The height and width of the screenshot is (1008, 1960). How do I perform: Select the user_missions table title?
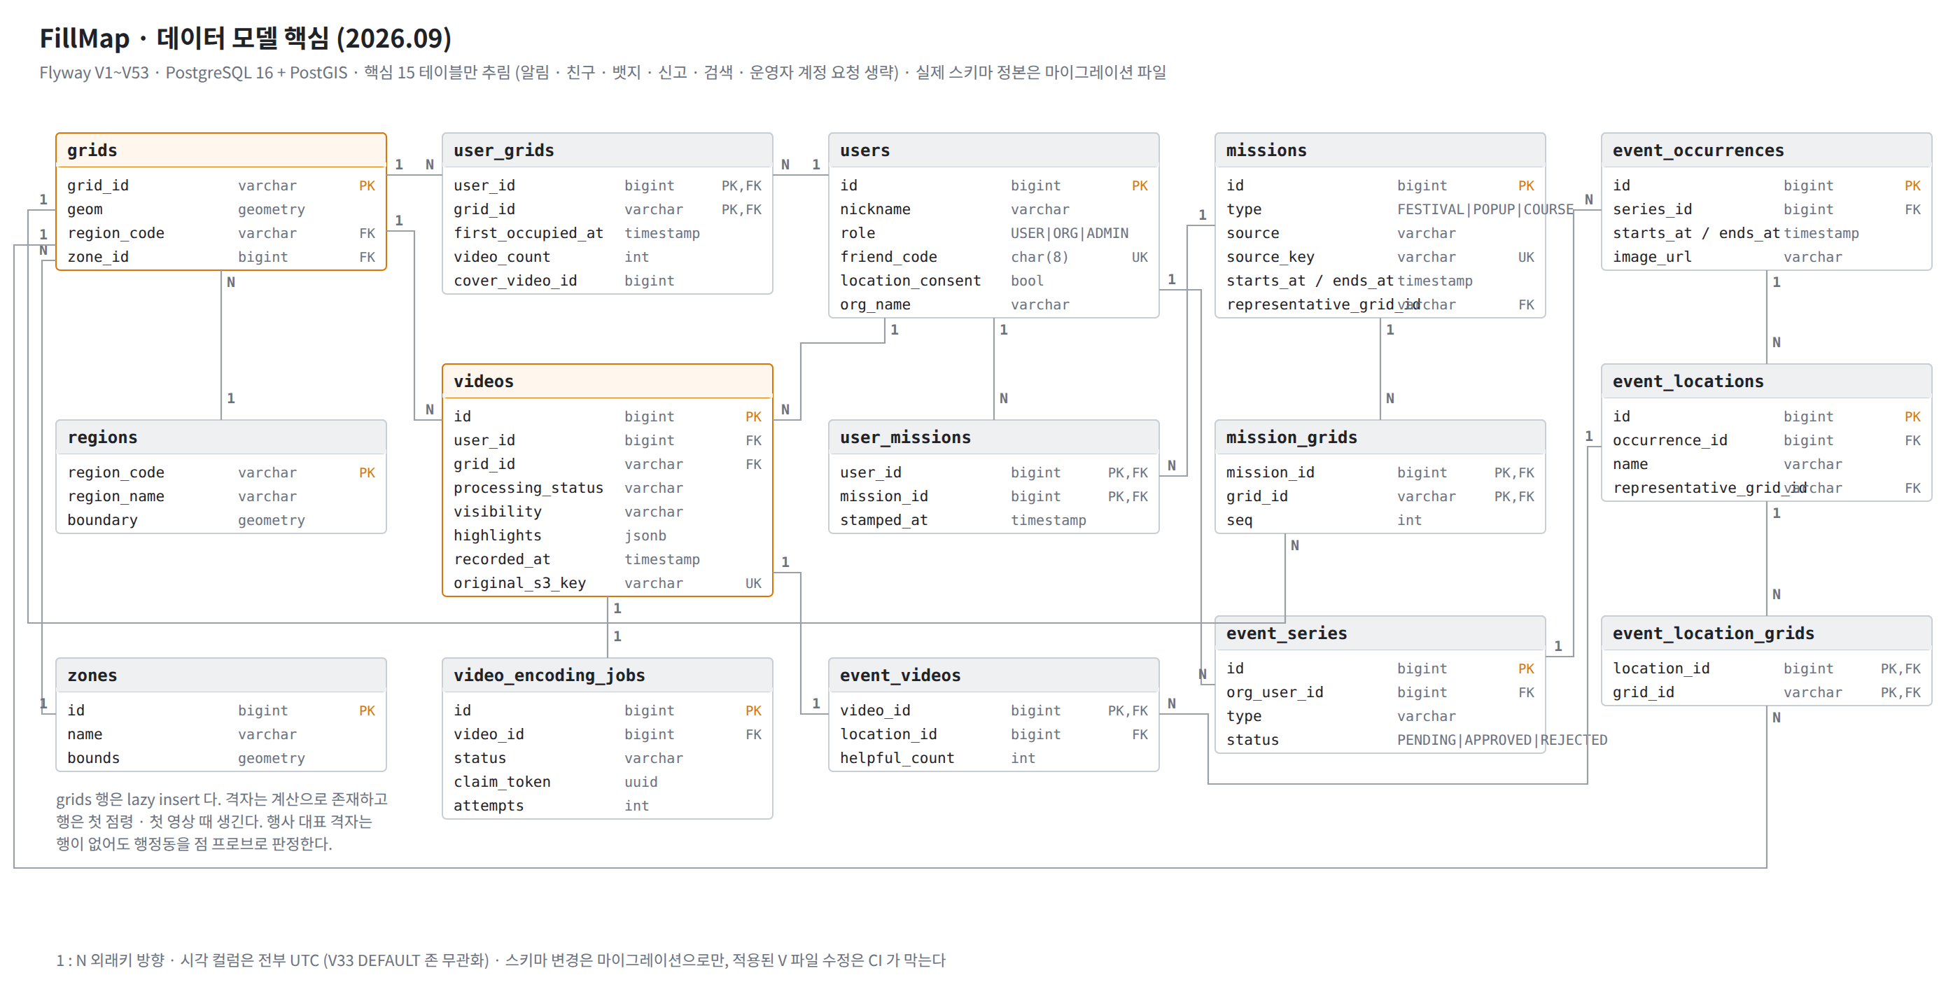coord(904,437)
